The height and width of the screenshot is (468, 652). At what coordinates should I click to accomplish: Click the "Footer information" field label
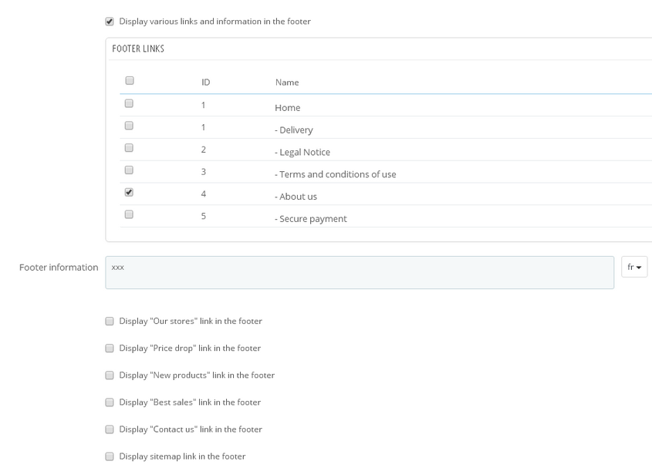pyautogui.click(x=59, y=268)
